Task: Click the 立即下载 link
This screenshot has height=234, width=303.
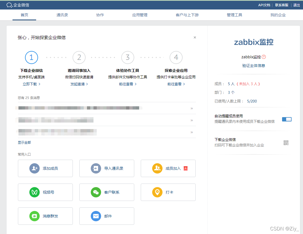Action: click(x=32, y=84)
